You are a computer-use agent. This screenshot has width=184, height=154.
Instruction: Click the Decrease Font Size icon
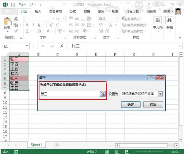pyautogui.click(x=57, y=25)
